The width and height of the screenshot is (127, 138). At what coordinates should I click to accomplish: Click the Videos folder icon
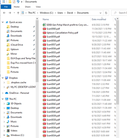pos(8,131)
